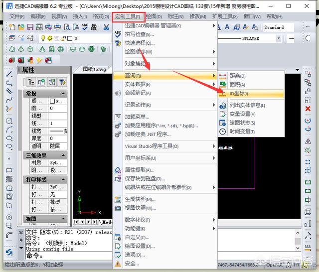The image size is (319, 272).
Task: Select the Line draw tool in left toolbar
Action: click(x=9, y=74)
